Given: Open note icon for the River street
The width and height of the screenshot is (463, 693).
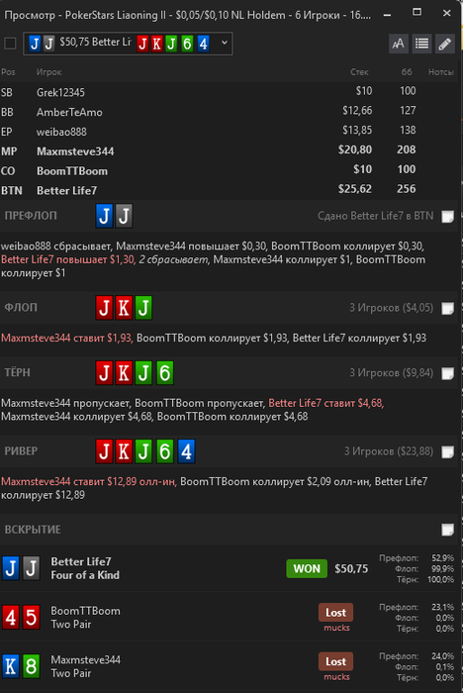Looking at the screenshot, I should pyautogui.click(x=447, y=451).
